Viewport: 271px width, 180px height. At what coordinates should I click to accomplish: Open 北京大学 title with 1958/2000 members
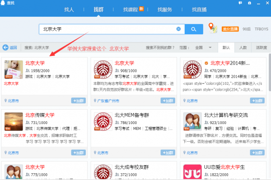(x=35, y=63)
